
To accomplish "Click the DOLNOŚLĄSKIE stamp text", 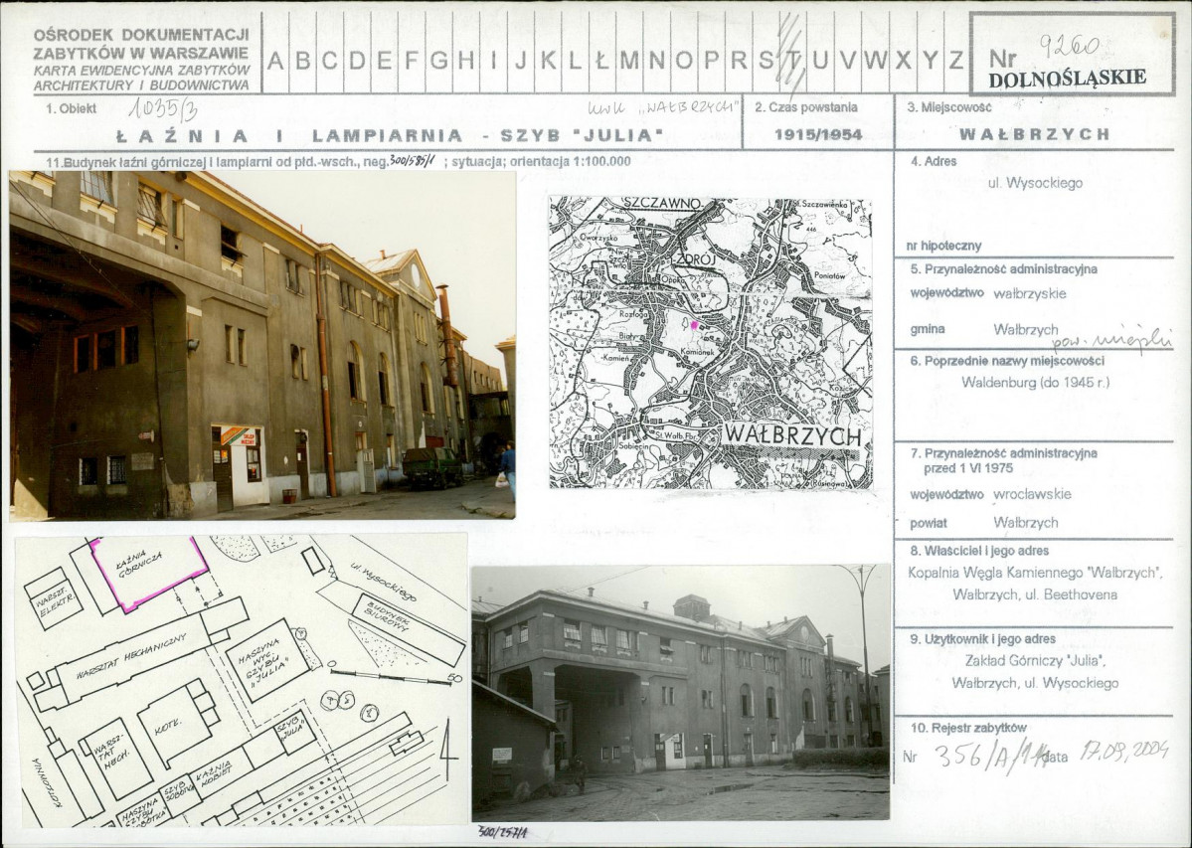I will [x=1068, y=78].
